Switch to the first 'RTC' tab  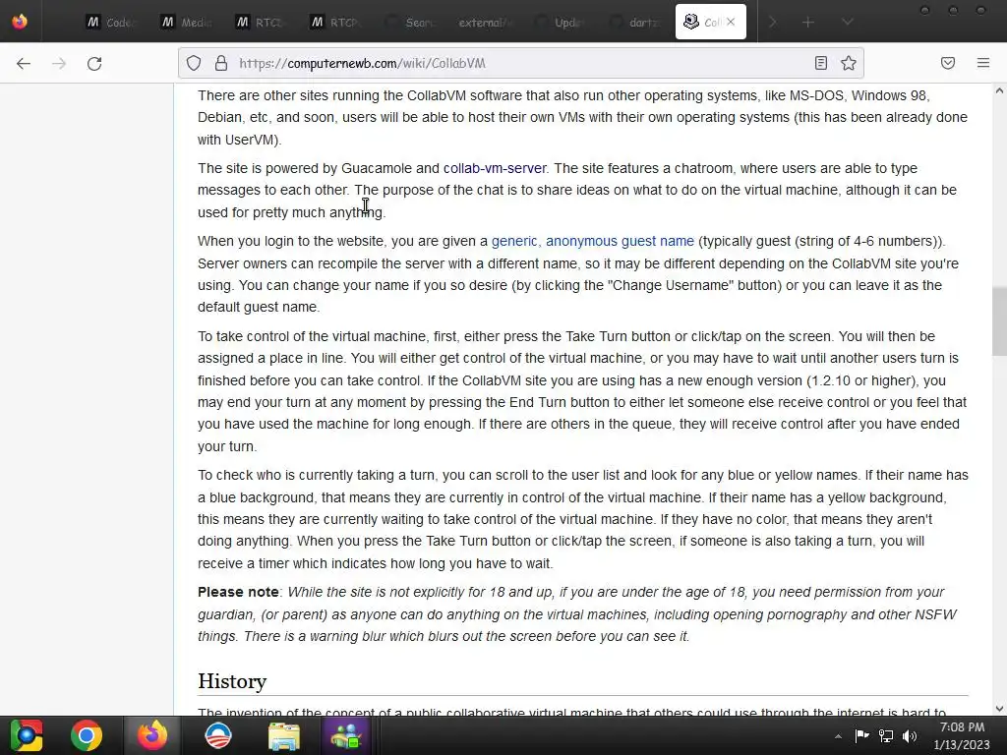[x=260, y=23]
